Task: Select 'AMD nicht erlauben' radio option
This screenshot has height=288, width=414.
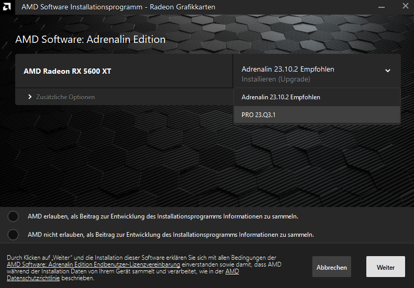Action: pyautogui.click(x=13, y=235)
